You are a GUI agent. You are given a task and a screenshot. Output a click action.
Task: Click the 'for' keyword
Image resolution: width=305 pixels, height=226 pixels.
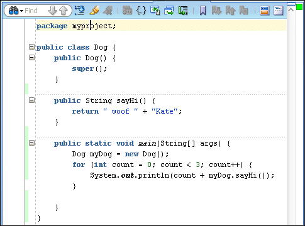pyautogui.click(x=79, y=164)
